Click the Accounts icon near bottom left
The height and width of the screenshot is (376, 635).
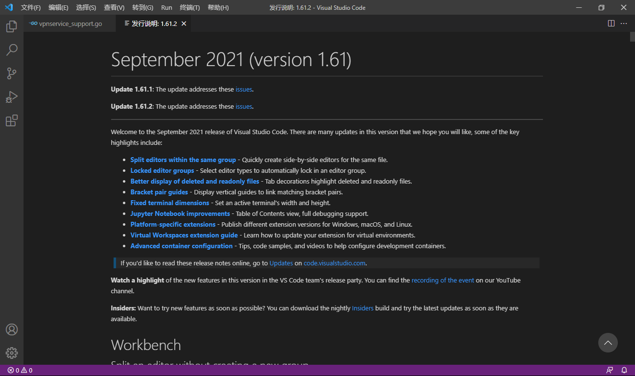point(11,329)
